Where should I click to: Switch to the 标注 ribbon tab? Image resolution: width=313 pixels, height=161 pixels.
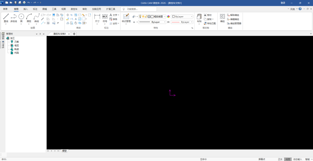pos(35,9)
